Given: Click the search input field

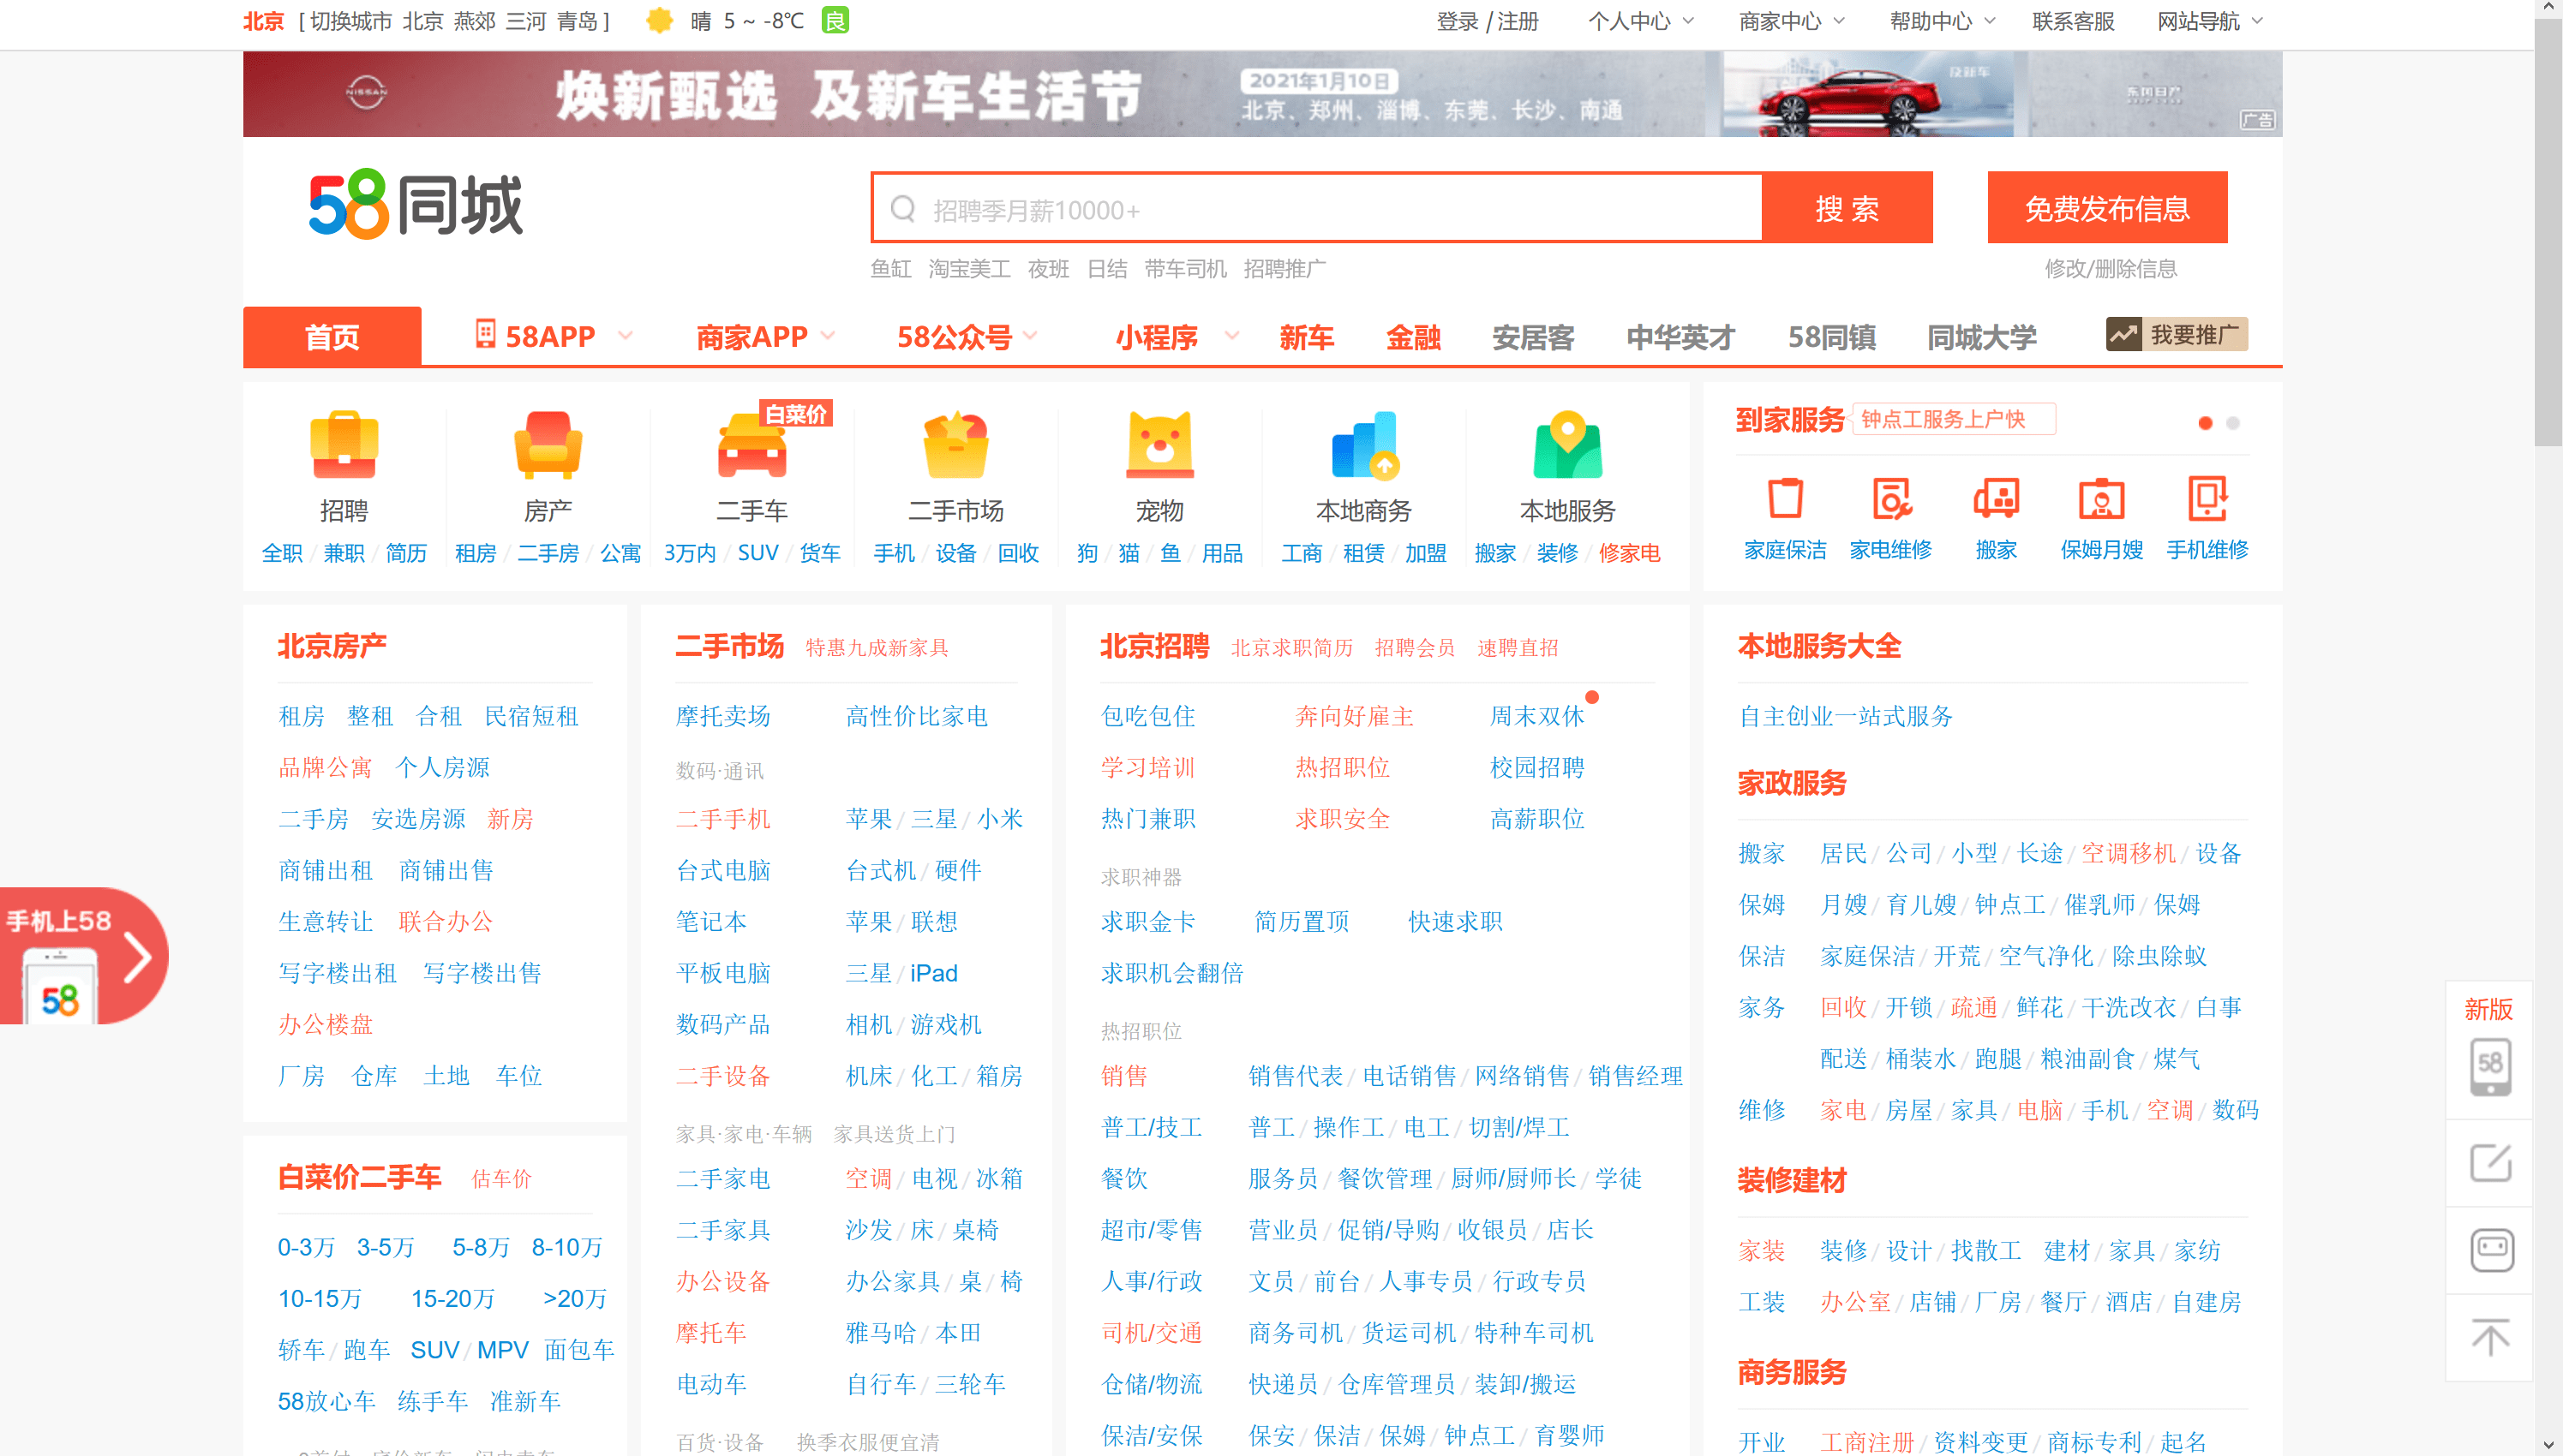Looking at the screenshot, I should click(1316, 207).
